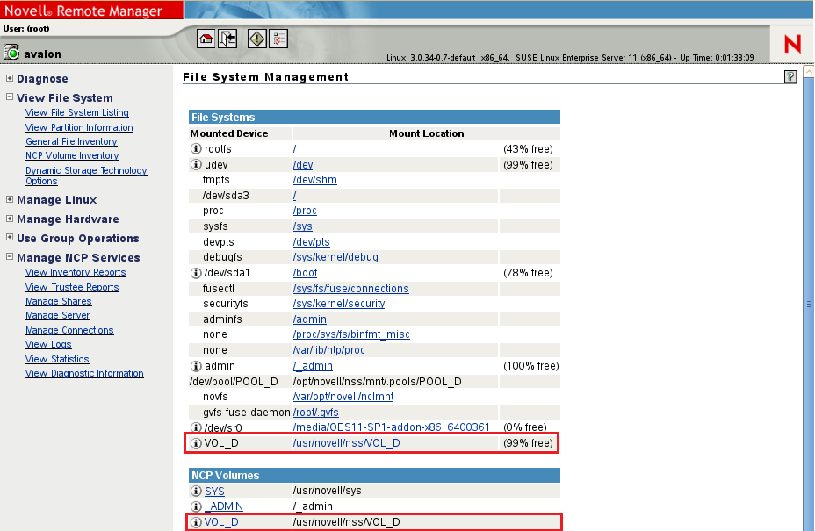815x531 pixels.
Task: Collapse the View File System section
Action: coord(10,97)
